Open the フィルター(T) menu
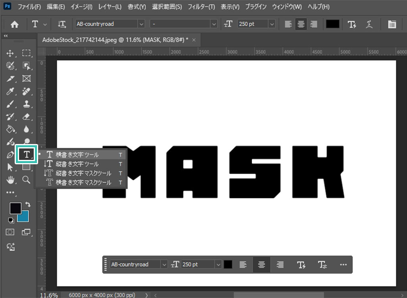407x298 pixels. 201,7
